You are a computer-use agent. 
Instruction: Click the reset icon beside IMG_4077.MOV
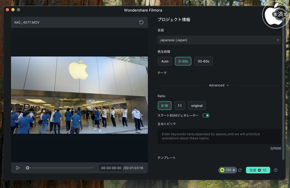coord(141,22)
